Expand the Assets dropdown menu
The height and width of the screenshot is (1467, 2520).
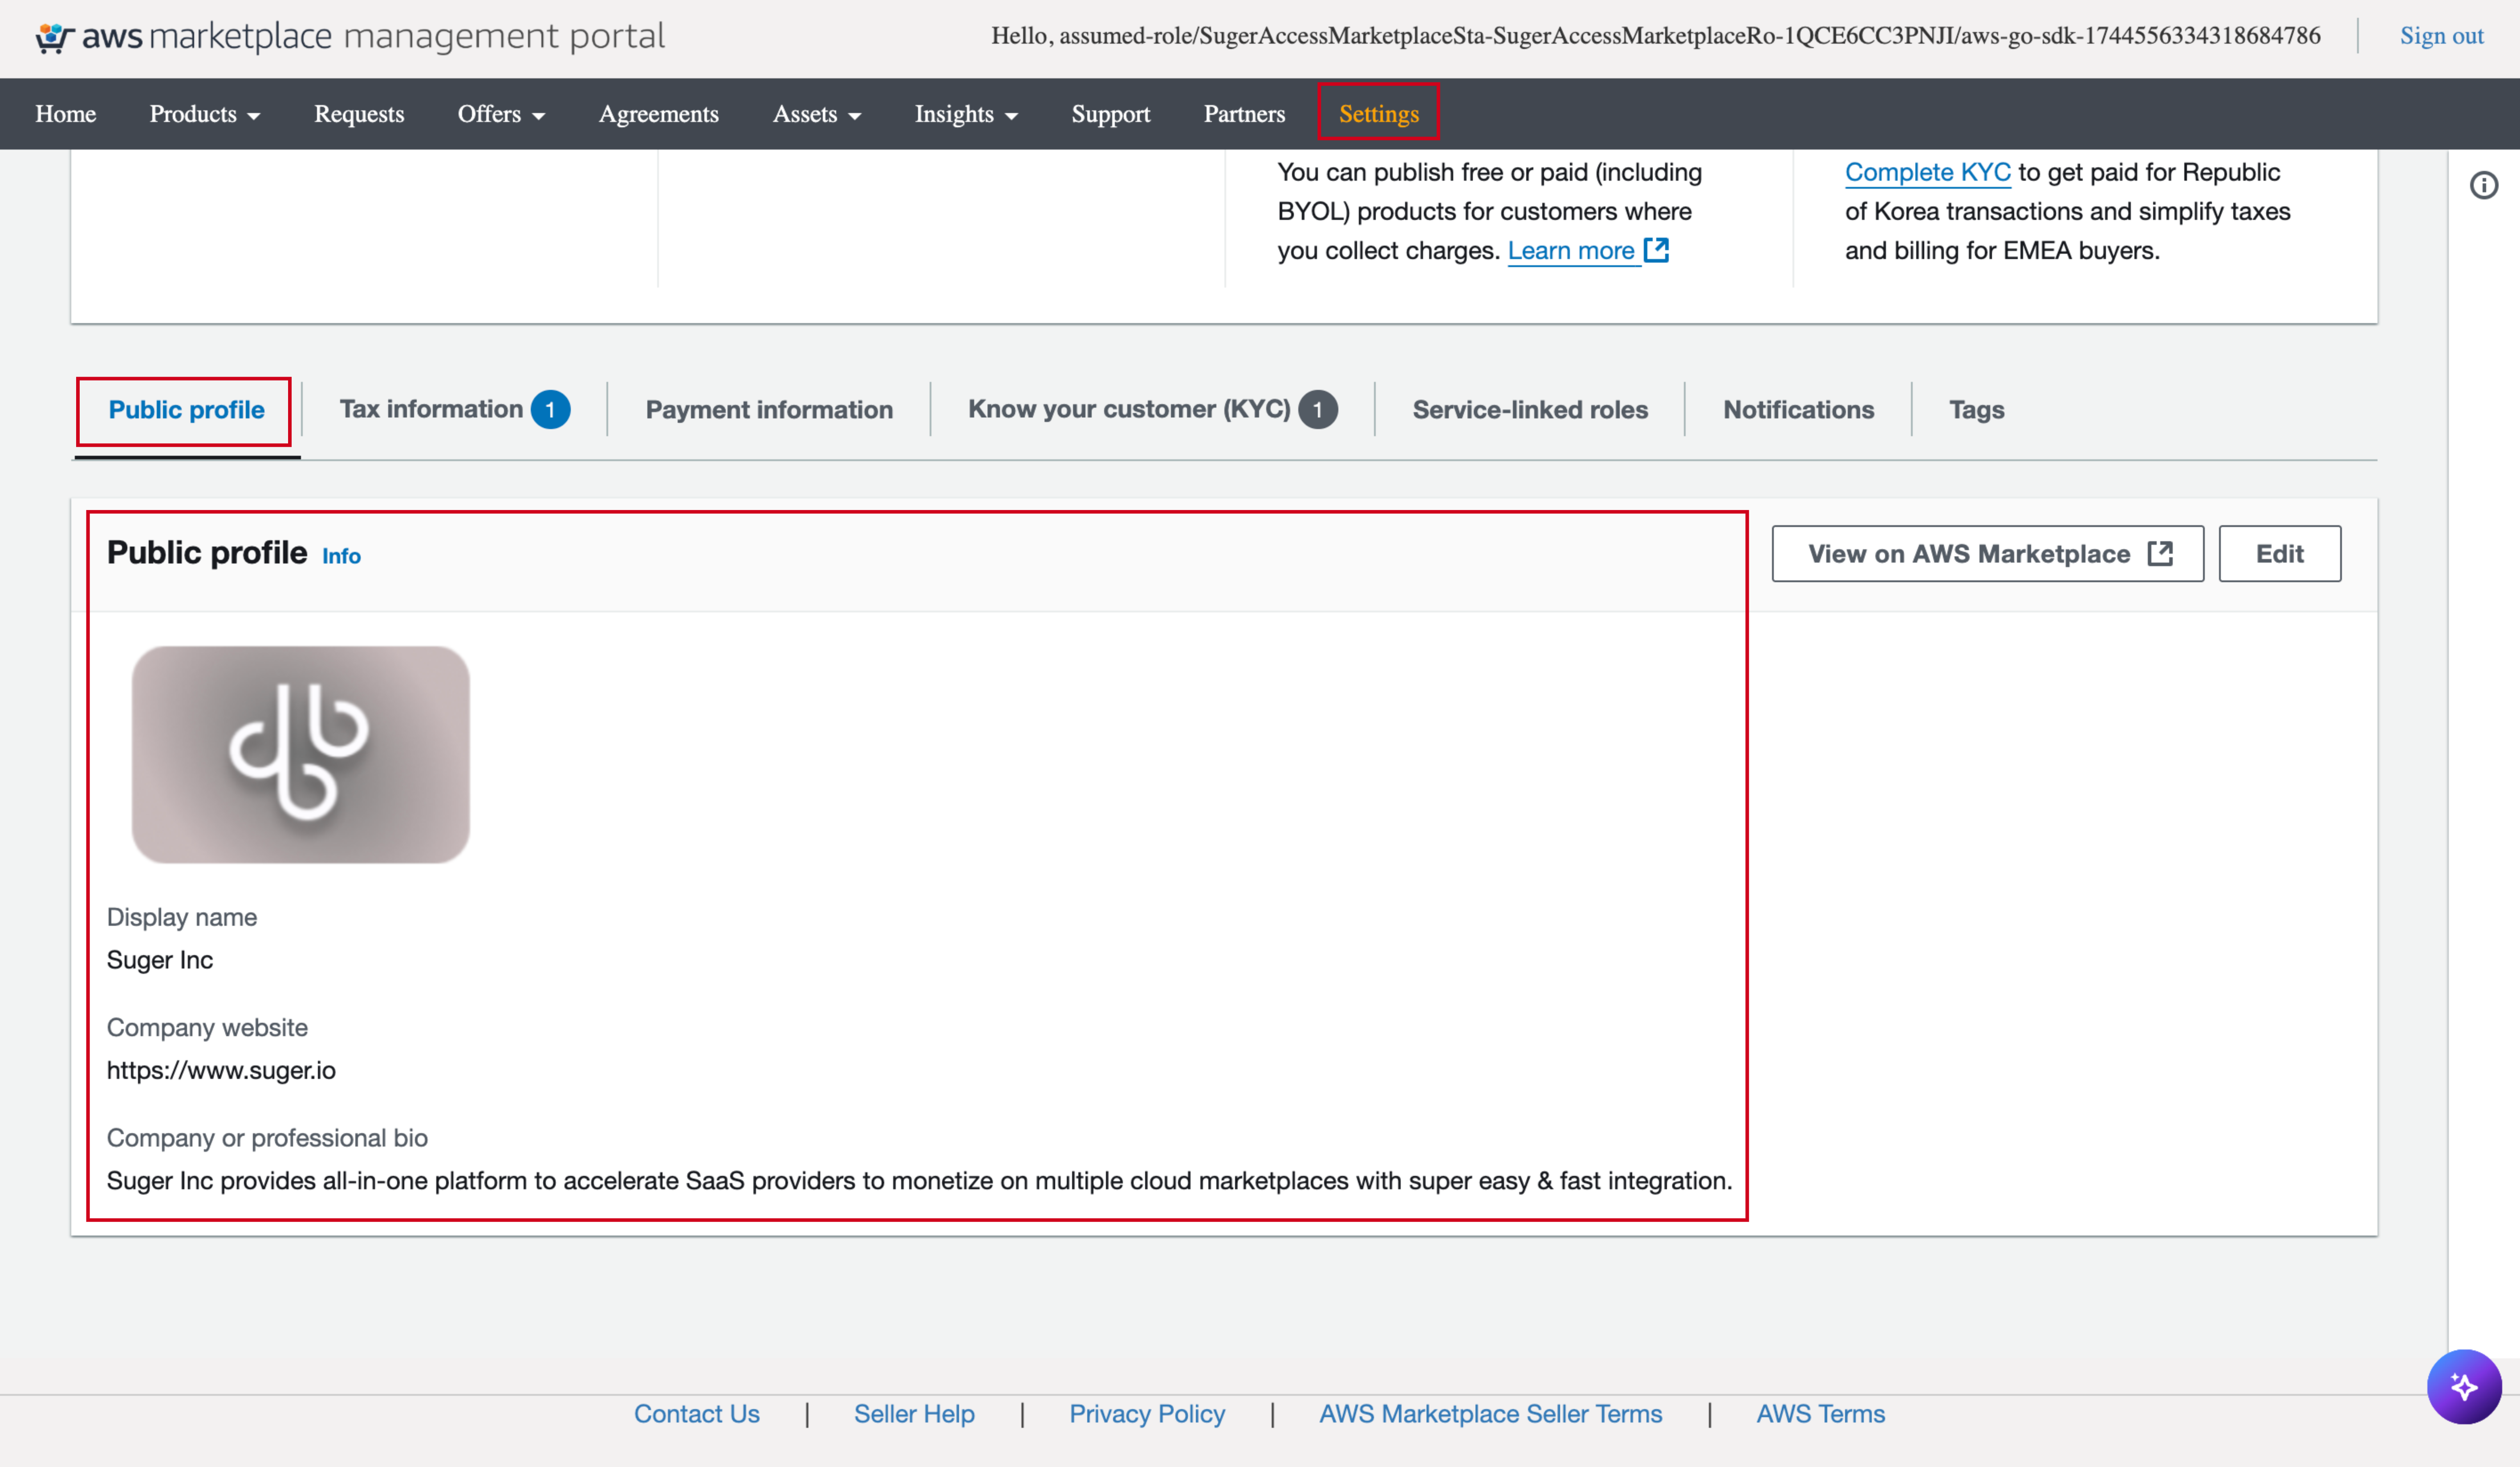click(817, 114)
